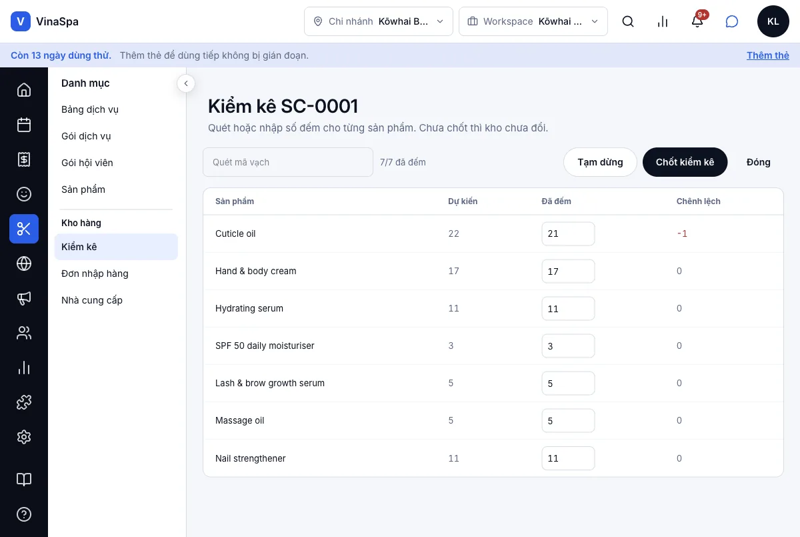Click the Quét mã vạch input field

pyautogui.click(x=288, y=162)
